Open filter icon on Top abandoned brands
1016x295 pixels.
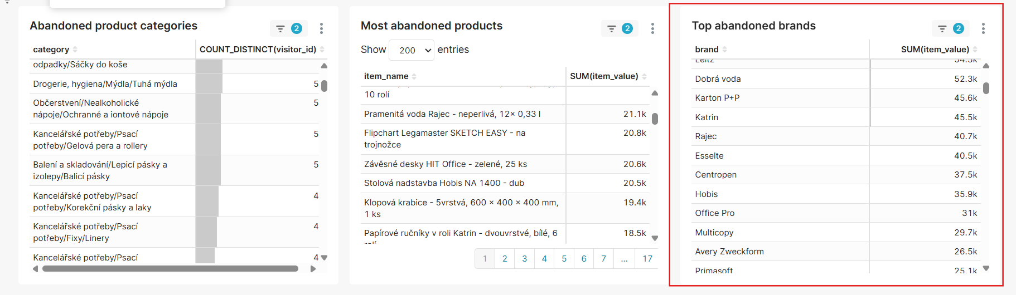[942, 28]
